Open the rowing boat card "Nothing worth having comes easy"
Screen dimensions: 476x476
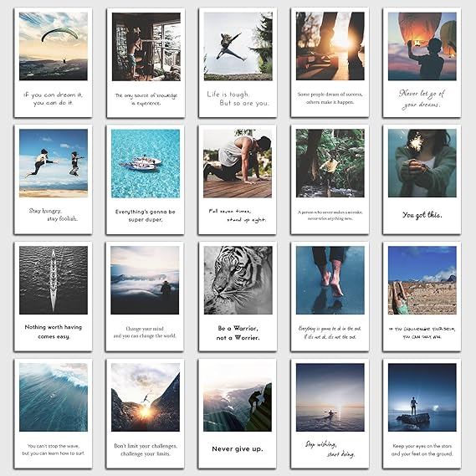[54, 297]
